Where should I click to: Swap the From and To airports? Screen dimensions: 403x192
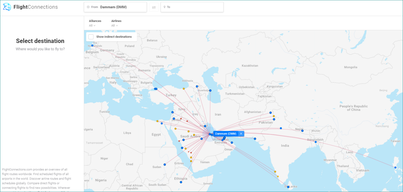click(154, 7)
